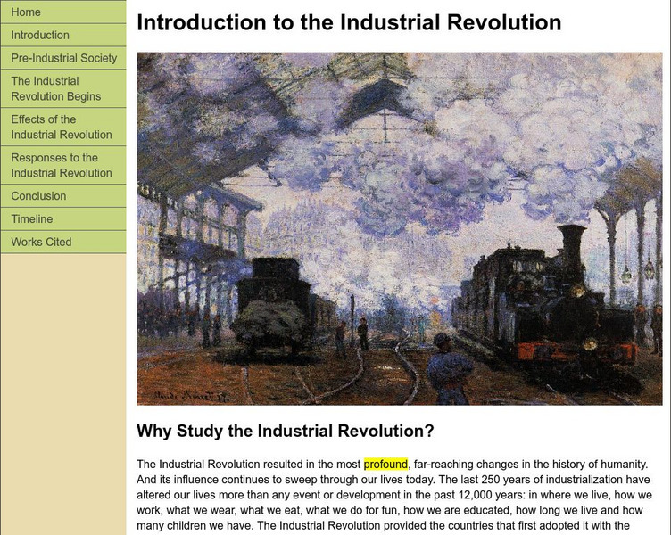Click the highlighted word "profound"
Screen dimensions: 671x535
(385, 464)
